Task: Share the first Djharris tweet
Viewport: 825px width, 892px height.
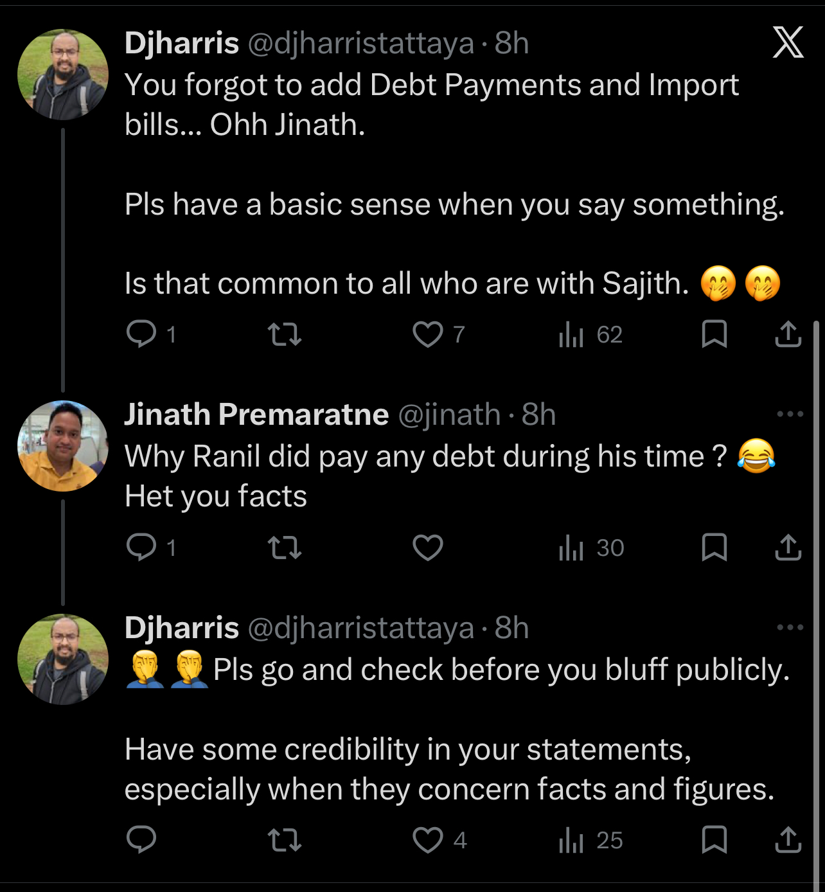Action: pyautogui.click(x=788, y=334)
